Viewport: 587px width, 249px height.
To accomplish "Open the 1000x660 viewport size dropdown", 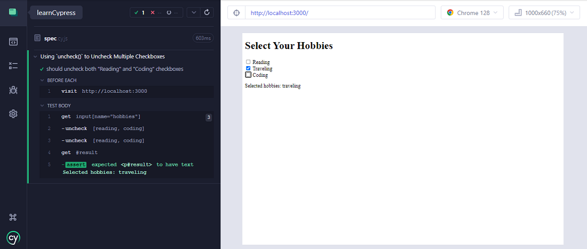I will tap(544, 13).
